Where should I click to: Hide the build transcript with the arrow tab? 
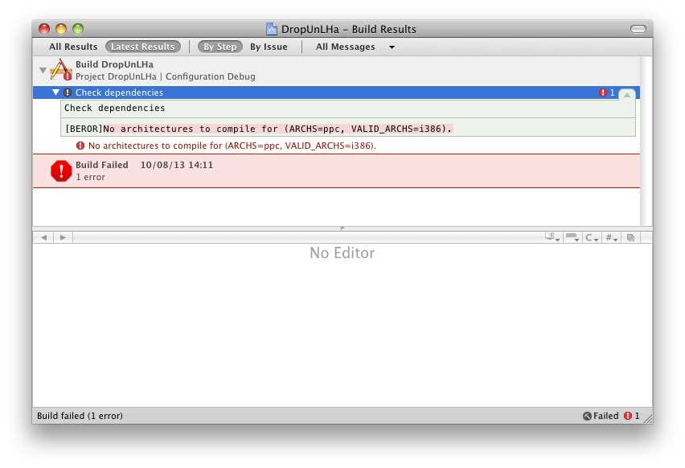click(627, 94)
